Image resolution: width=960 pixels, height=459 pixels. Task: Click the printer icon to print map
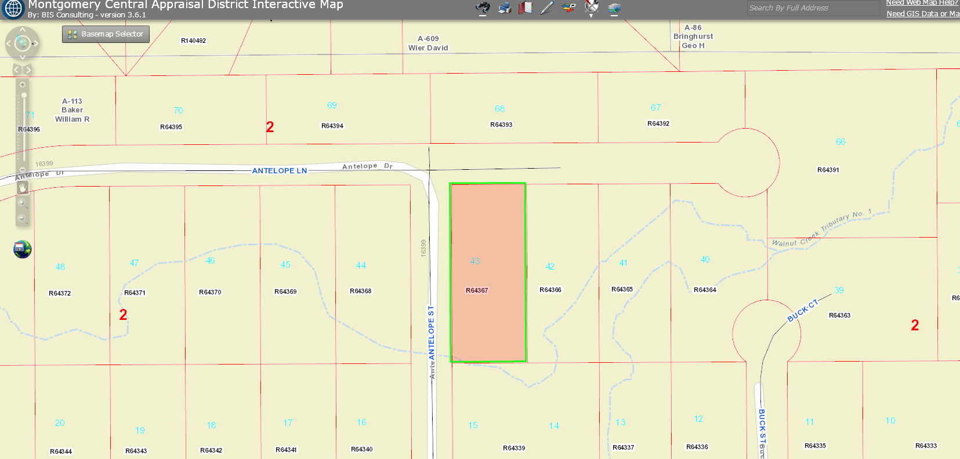[505, 8]
